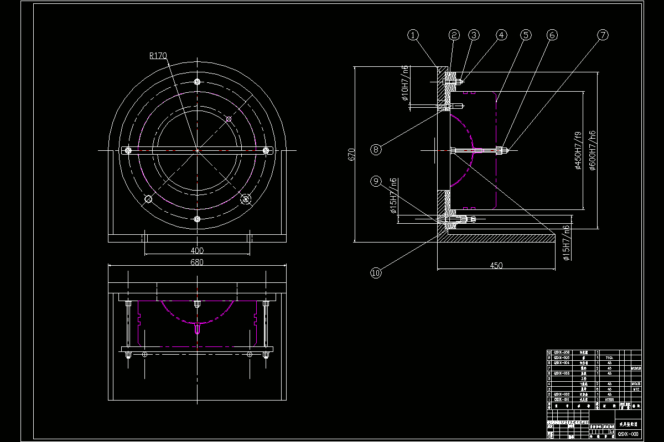Pick part balloon number 4

click(x=501, y=35)
